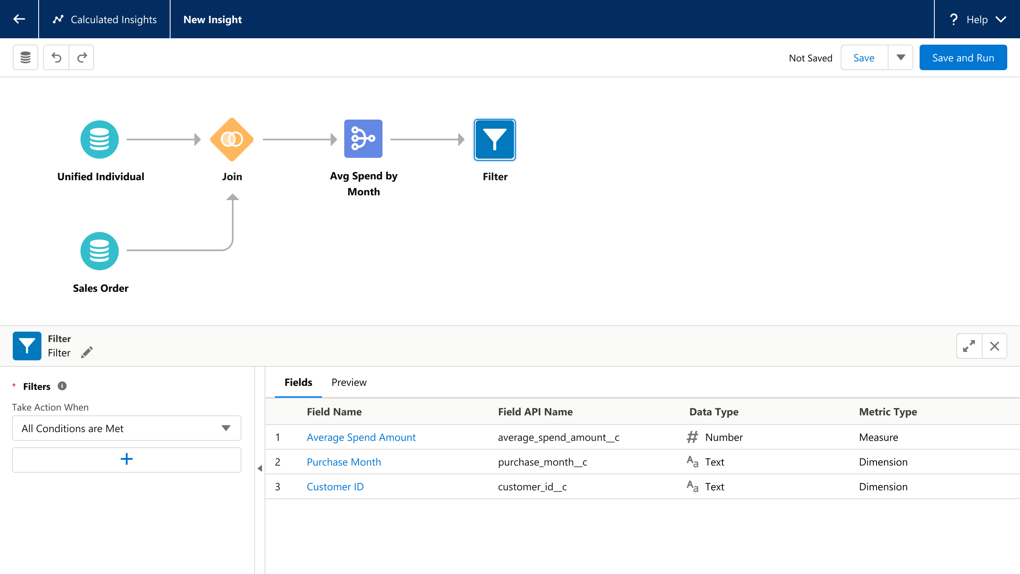Click the Filters info icon
The image size is (1020, 574).
point(62,385)
